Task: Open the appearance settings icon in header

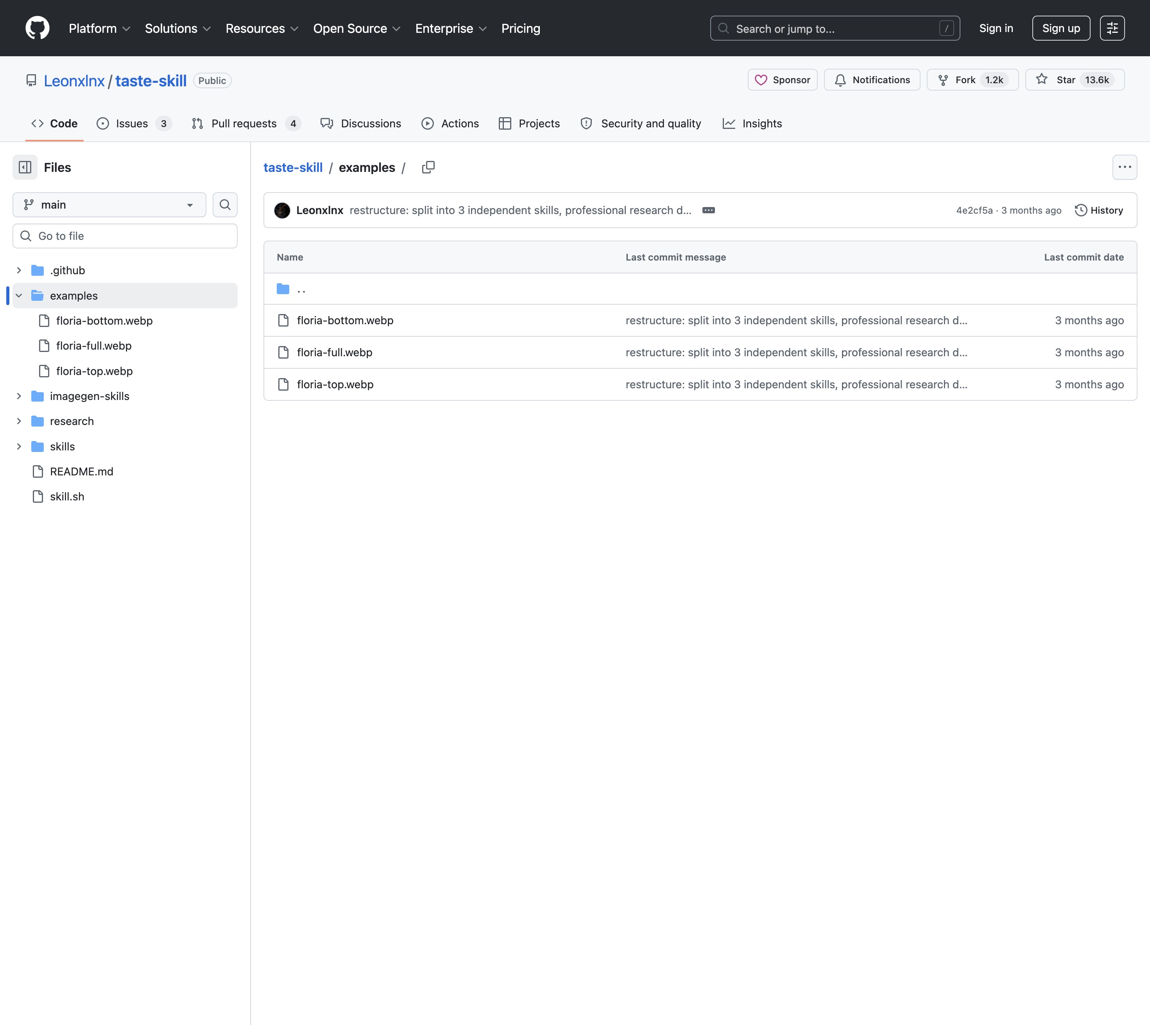Action: [1112, 28]
